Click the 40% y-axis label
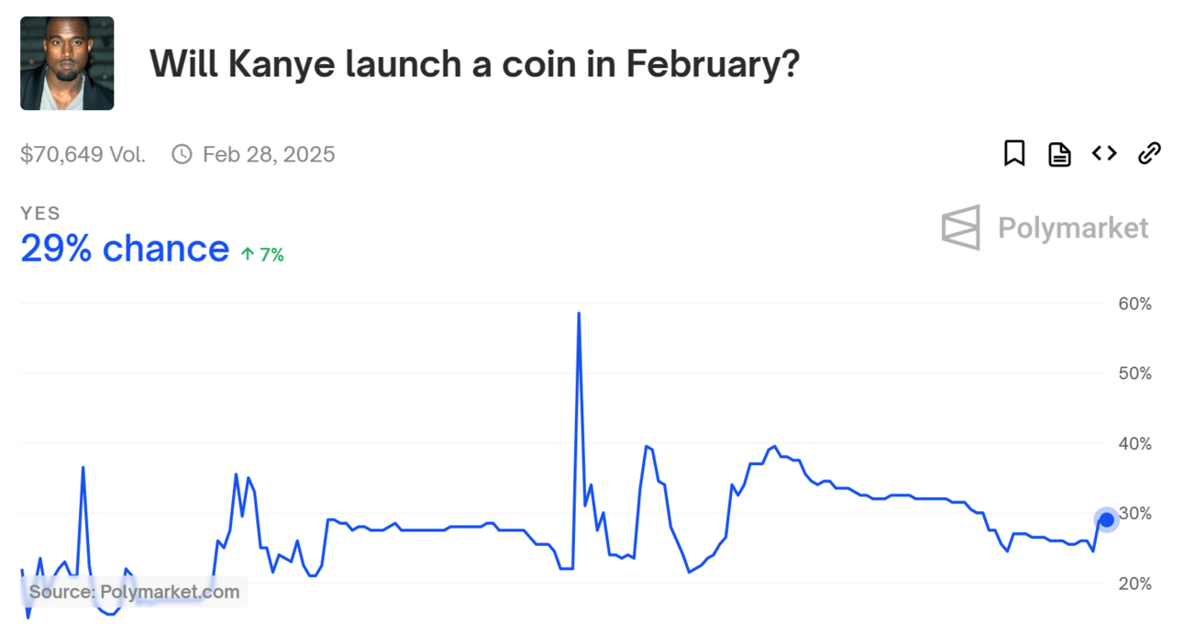This screenshot has width=1185, height=624. point(1134,443)
